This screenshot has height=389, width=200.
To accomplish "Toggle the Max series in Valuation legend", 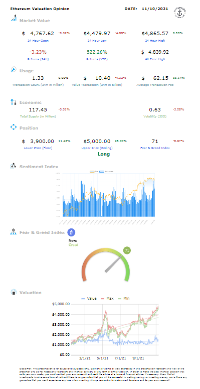I will tap(107, 299).
